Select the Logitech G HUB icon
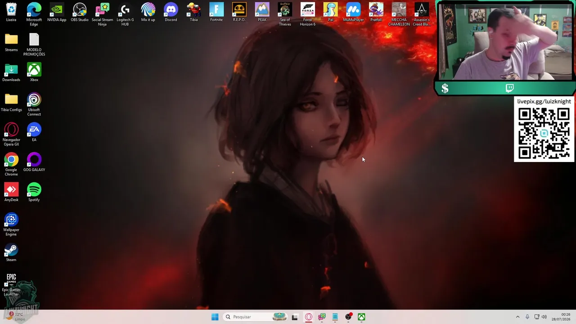The height and width of the screenshot is (324, 576). [125, 14]
